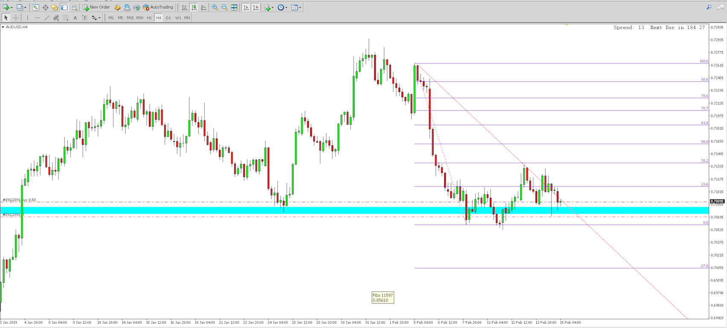Screen dimensions: 727x328
Task: Select the crosshair tool
Action: [16, 17]
